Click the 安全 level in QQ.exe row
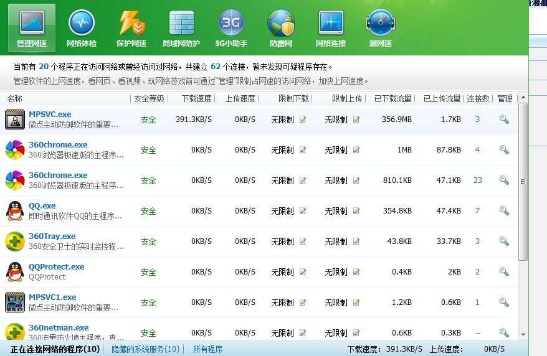 [x=148, y=211]
